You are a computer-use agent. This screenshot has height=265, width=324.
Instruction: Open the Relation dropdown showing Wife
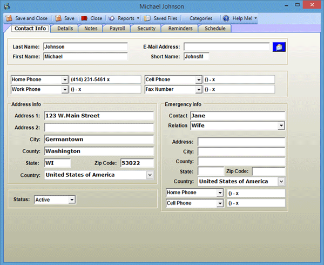[x=281, y=125]
